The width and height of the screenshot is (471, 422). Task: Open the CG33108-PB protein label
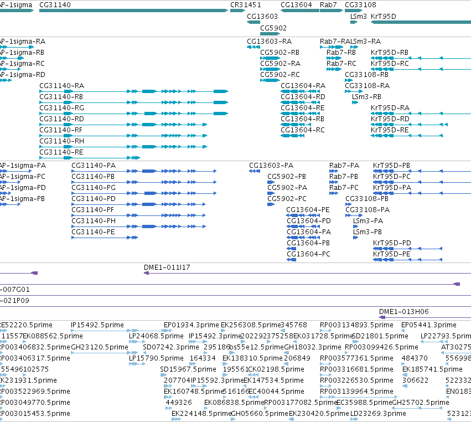pos(367,199)
